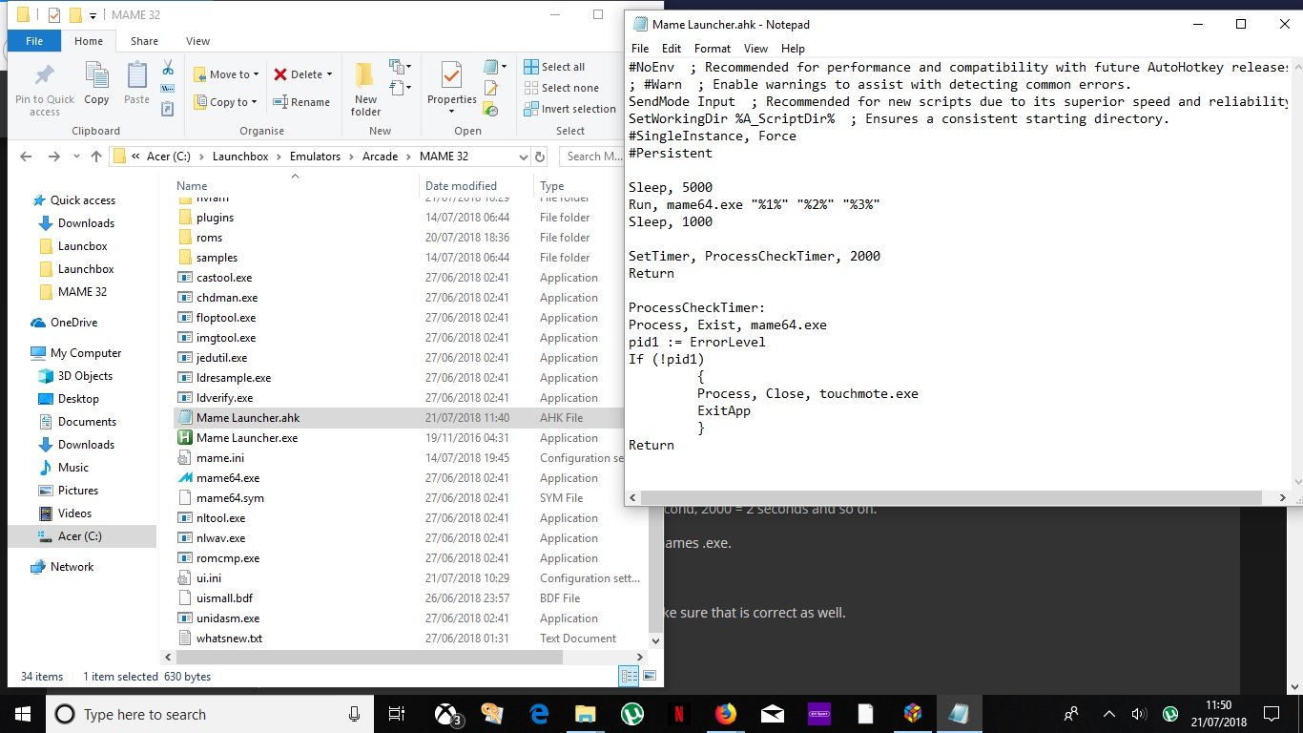Click Emulators in the address path
The height and width of the screenshot is (733, 1303).
(x=315, y=157)
